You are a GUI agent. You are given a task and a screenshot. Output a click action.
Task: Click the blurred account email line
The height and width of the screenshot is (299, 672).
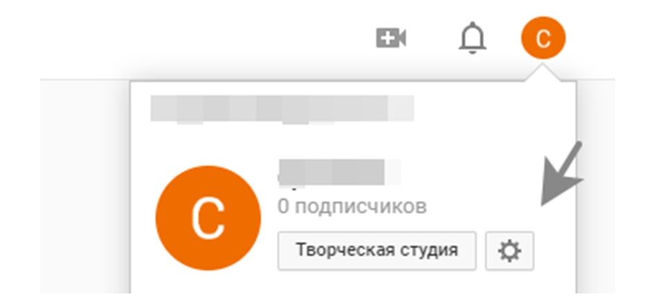[x=282, y=109]
